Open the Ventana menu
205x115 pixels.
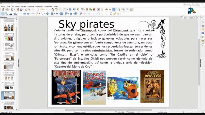click(56, 6)
